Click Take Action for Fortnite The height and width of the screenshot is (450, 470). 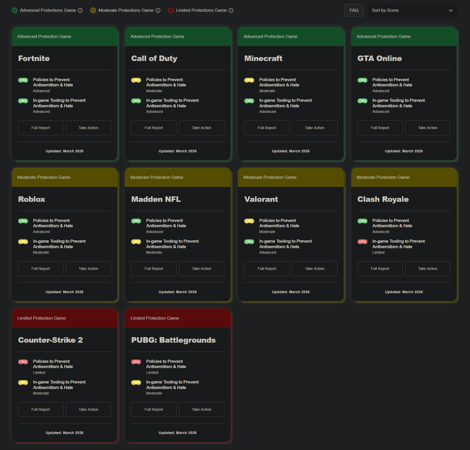(x=88, y=128)
